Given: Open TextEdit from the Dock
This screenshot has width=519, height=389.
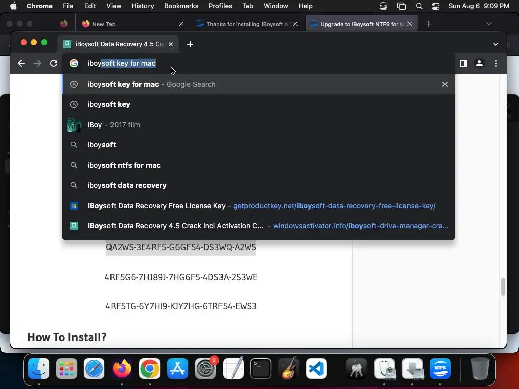Looking at the screenshot, I should (233, 368).
